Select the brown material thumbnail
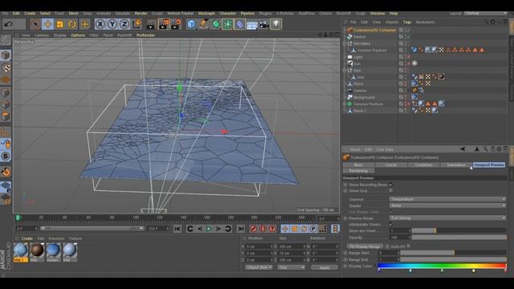This screenshot has width=514, height=289. [37, 250]
